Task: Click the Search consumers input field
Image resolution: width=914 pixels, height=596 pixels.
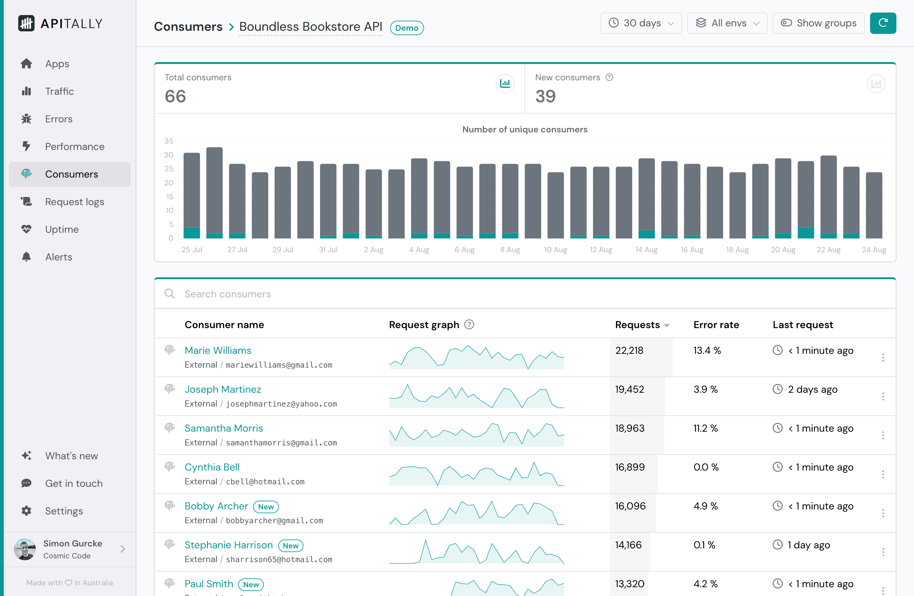Action: tap(525, 294)
